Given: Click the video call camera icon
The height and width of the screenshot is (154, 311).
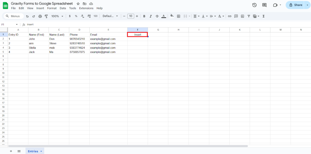Looking at the screenshot, I should point(275,5).
